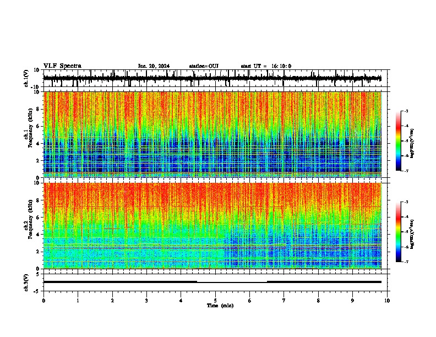Click the time axis tick label '7'
Screen dimensions: 436x337
pyautogui.click(x=284, y=301)
